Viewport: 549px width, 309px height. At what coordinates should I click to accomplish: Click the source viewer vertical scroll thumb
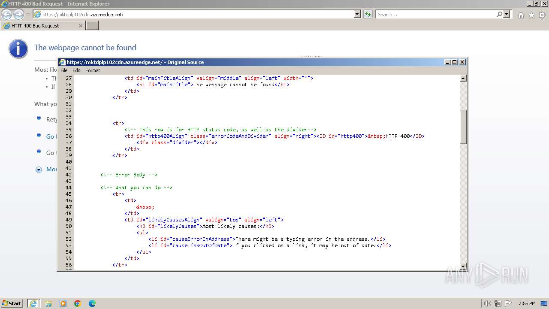click(x=463, y=127)
